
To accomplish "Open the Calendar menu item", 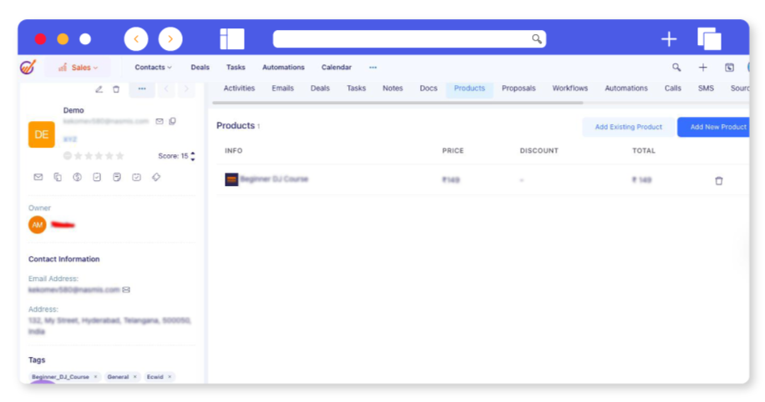I will pyautogui.click(x=337, y=68).
